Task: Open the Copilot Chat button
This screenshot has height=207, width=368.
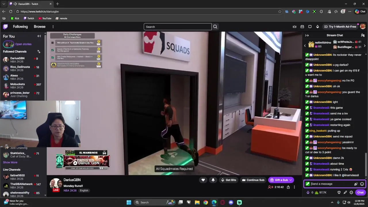Action: (360, 11)
